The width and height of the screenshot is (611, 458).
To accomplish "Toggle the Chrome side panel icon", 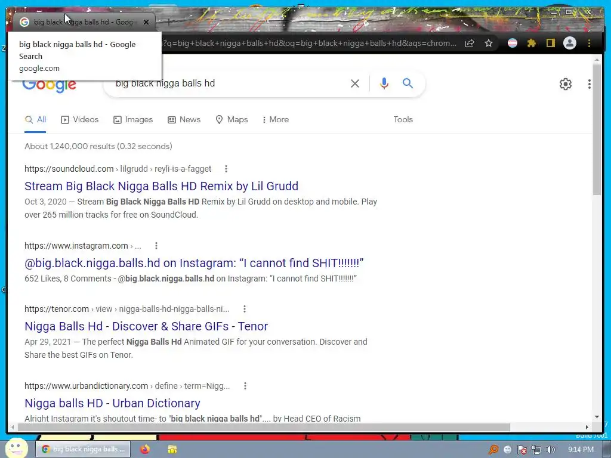I will [550, 43].
